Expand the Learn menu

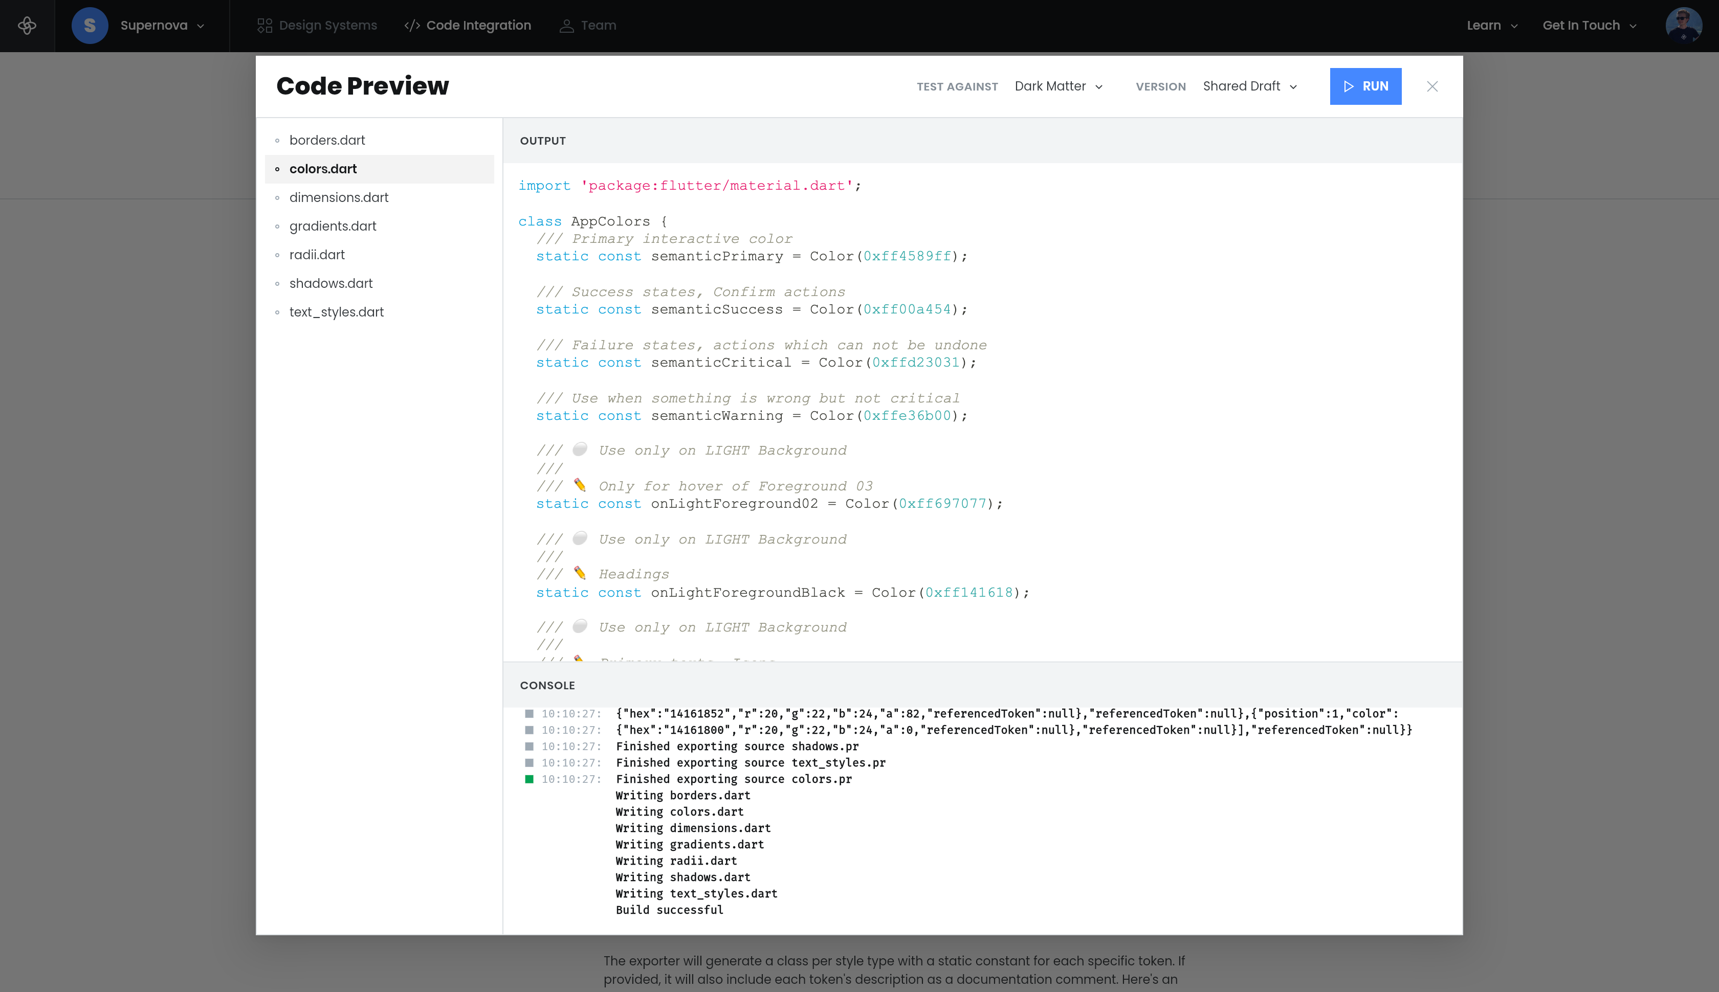pyautogui.click(x=1492, y=25)
